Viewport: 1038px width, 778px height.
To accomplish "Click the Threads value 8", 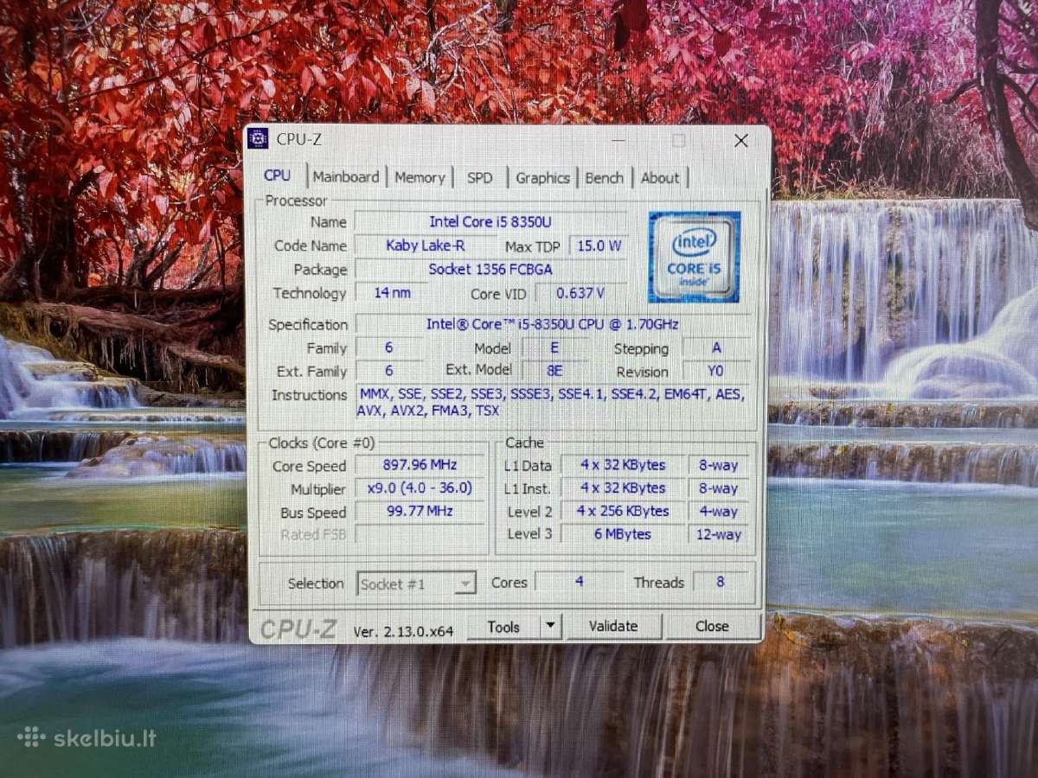I will pos(721,582).
